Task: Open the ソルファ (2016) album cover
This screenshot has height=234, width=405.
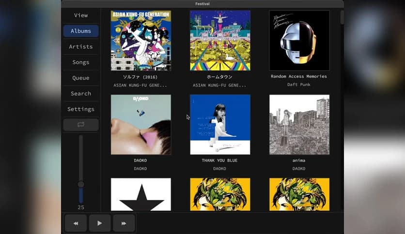Action: click(141, 41)
